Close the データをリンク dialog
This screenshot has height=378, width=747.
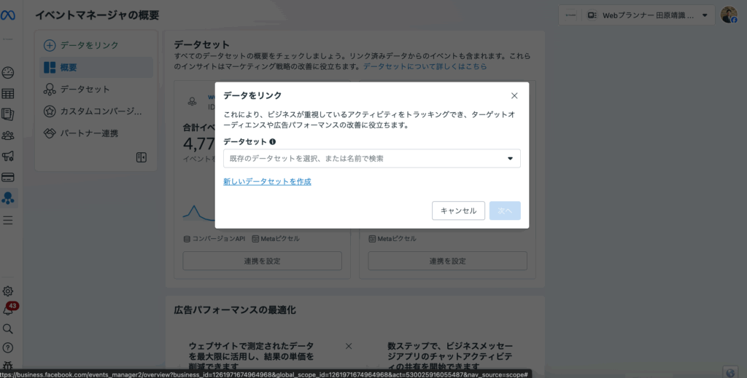pos(514,95)
